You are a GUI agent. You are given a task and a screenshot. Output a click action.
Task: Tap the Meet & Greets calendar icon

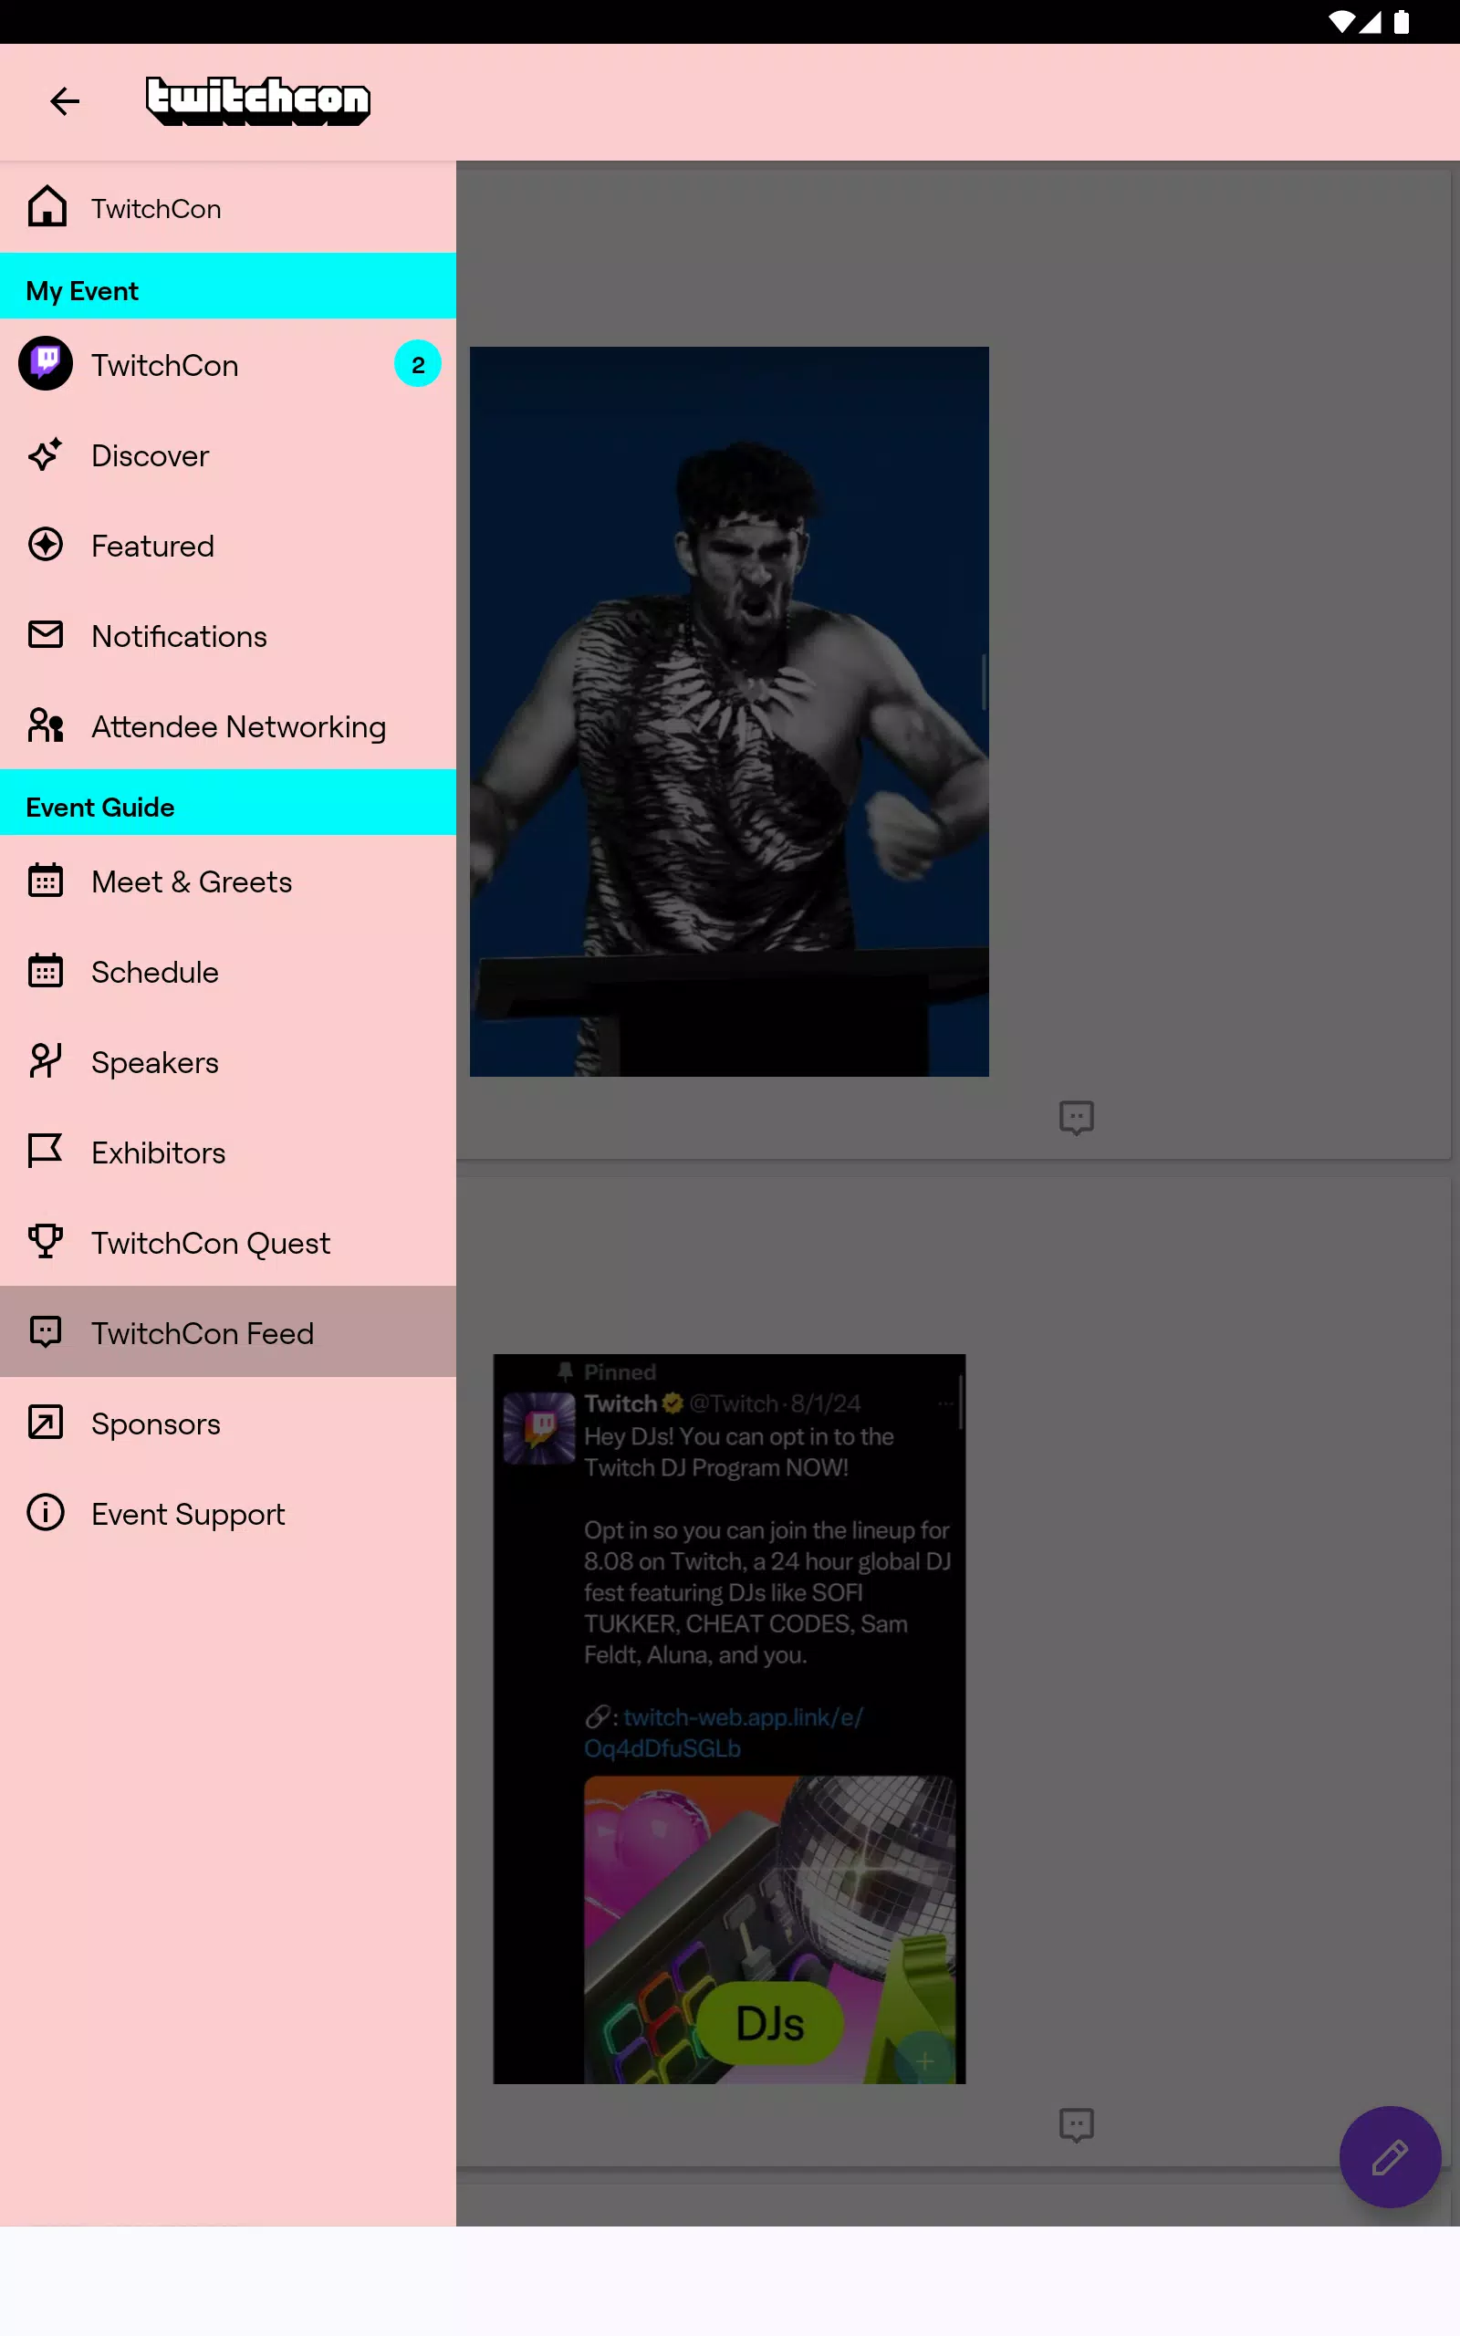pyautogui.click(x=46, y=881)
